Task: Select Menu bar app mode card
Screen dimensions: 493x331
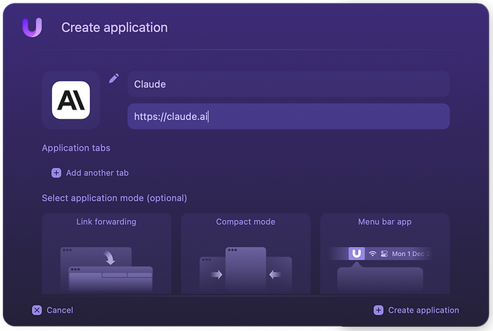Action: click(x=385, y=253)
